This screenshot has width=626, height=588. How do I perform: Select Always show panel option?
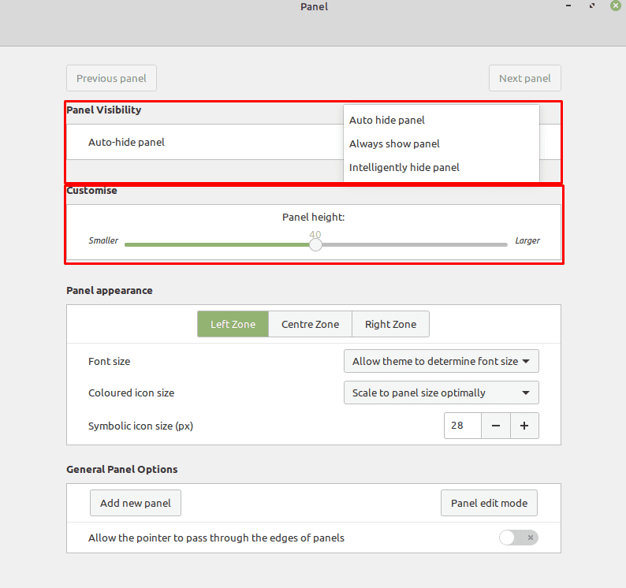[x=442, y=143]
